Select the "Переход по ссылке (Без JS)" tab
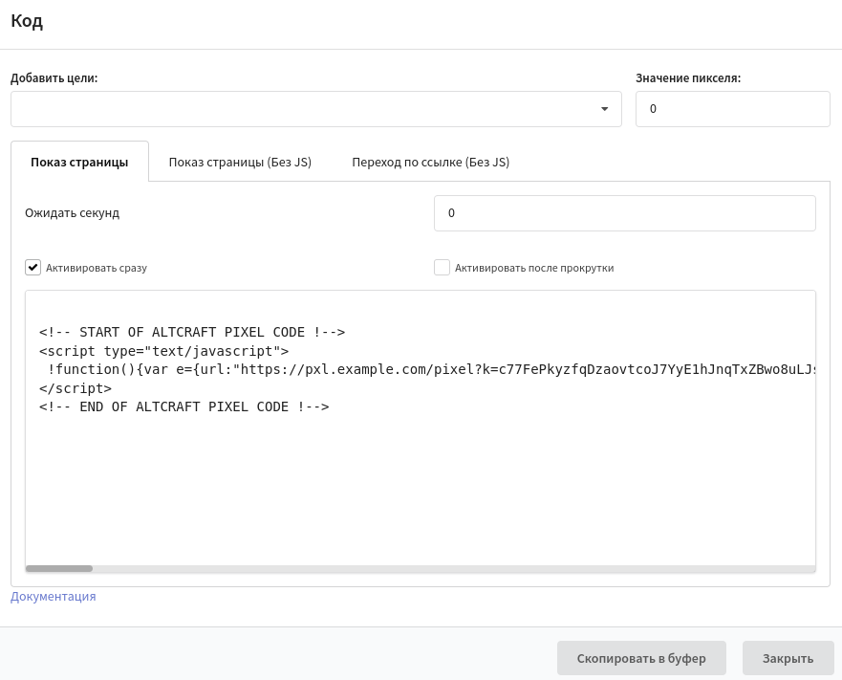Screen dimensions: 842x680 [x=431, y=162]
